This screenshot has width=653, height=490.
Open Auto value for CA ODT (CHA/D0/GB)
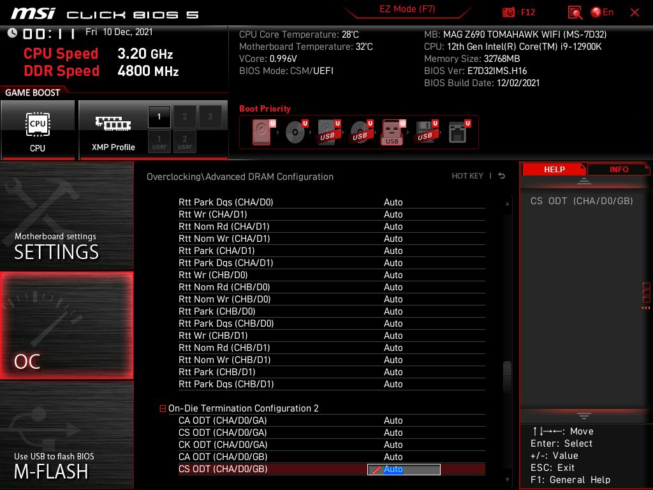pos(393,457)
